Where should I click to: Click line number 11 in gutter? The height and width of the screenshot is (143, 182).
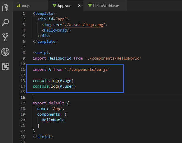[x=23, y=70]
